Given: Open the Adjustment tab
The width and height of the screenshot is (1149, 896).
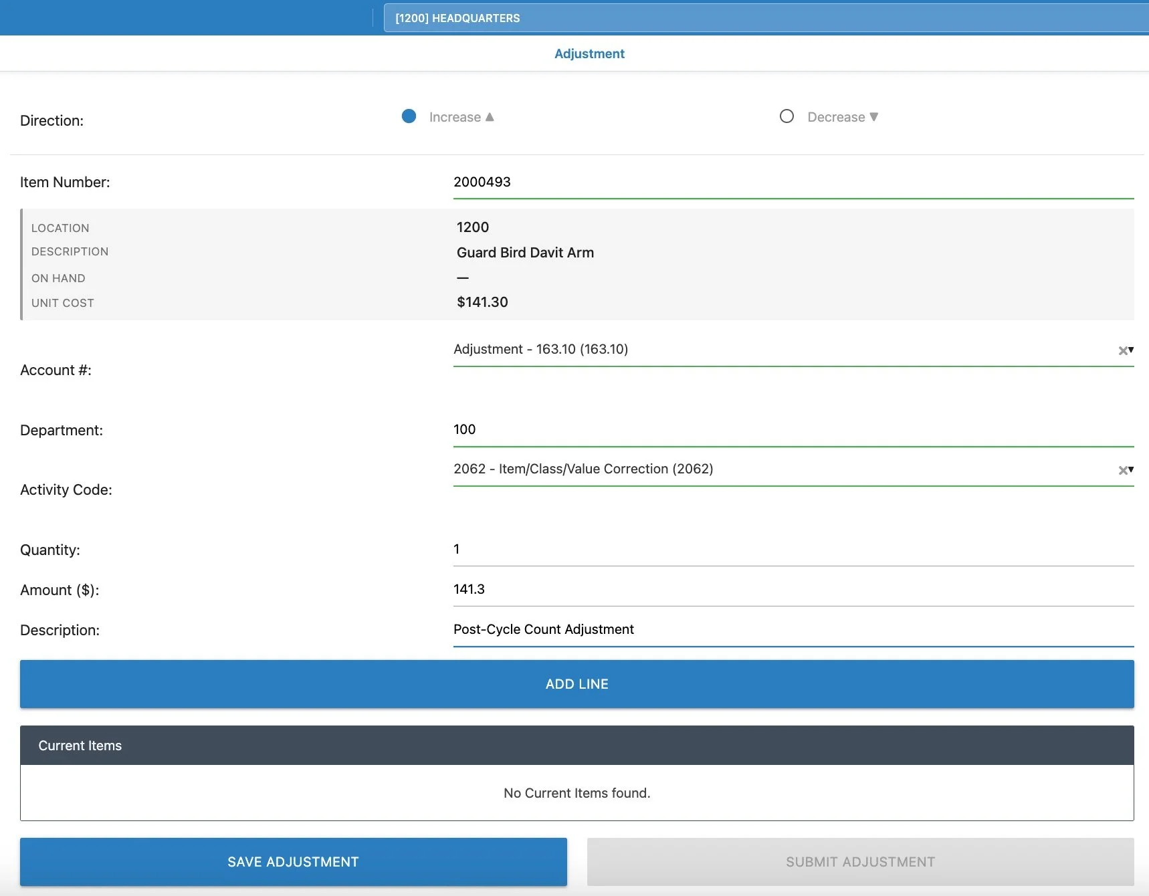Looking at the screenshot, I should click(589, 53).
